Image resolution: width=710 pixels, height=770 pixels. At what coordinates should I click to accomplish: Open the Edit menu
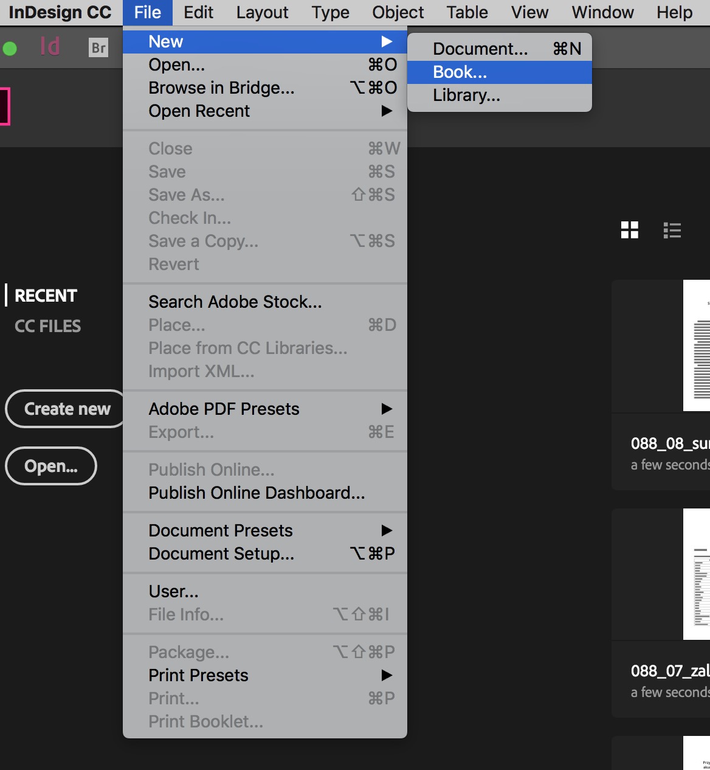coord(198,12)
